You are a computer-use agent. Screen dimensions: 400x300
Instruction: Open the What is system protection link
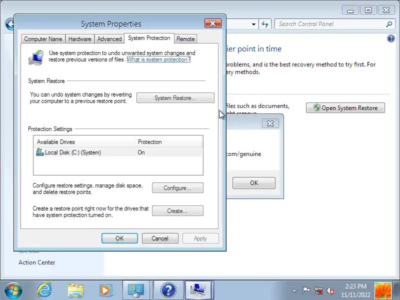point(158,59)
